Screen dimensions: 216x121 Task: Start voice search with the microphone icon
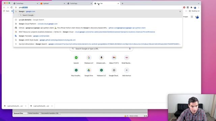130,48
